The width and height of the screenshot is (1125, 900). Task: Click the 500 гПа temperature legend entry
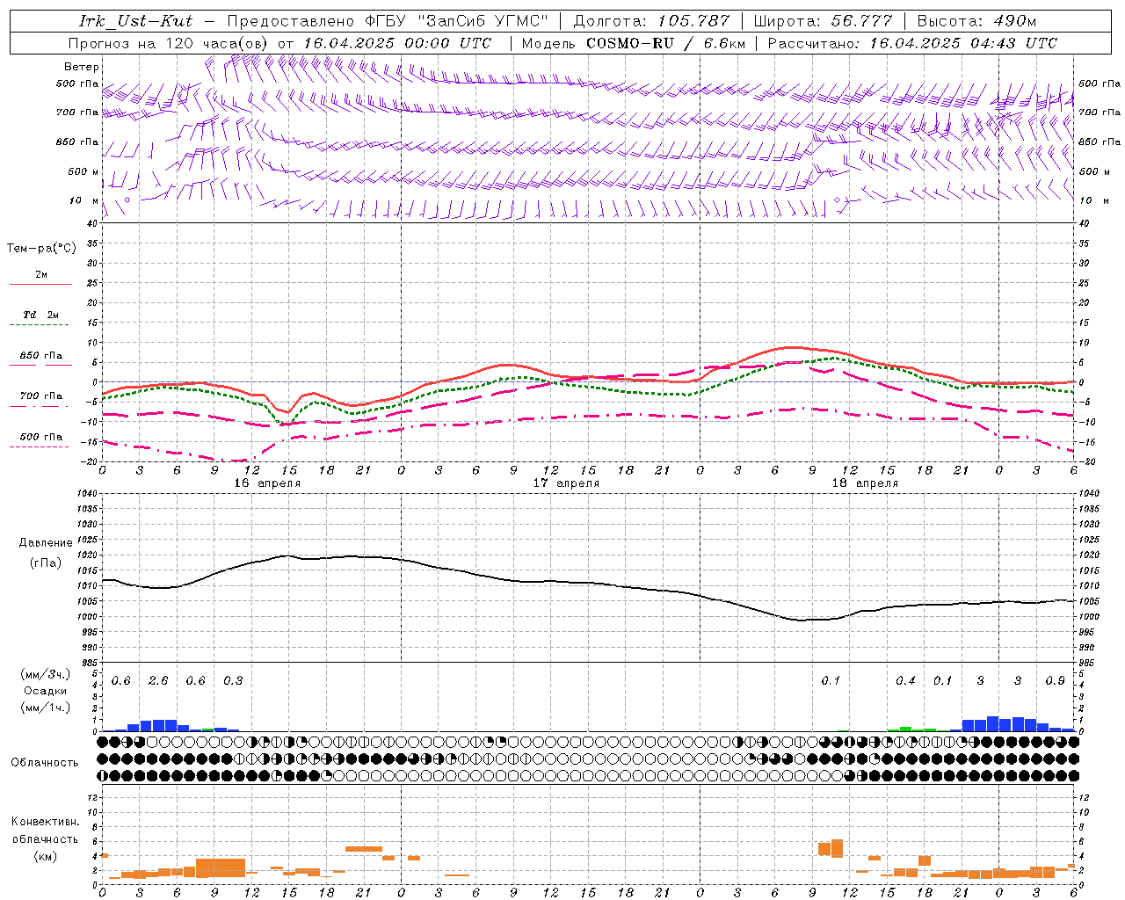tap(41, 437)
